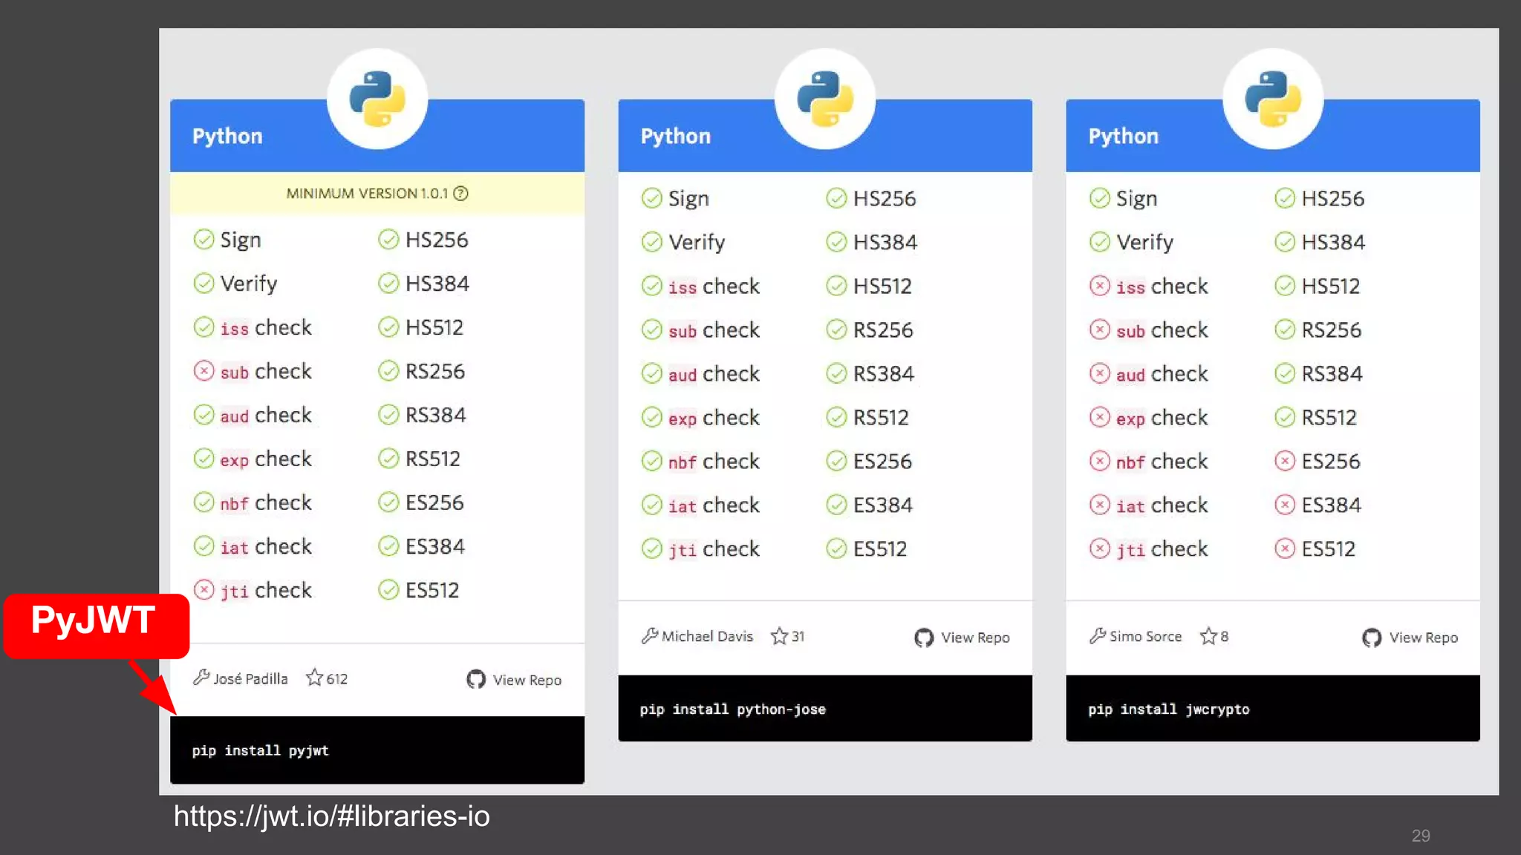Click the pip install python-jose command box
1521x855 pixels.
click(x=825, y=708)
